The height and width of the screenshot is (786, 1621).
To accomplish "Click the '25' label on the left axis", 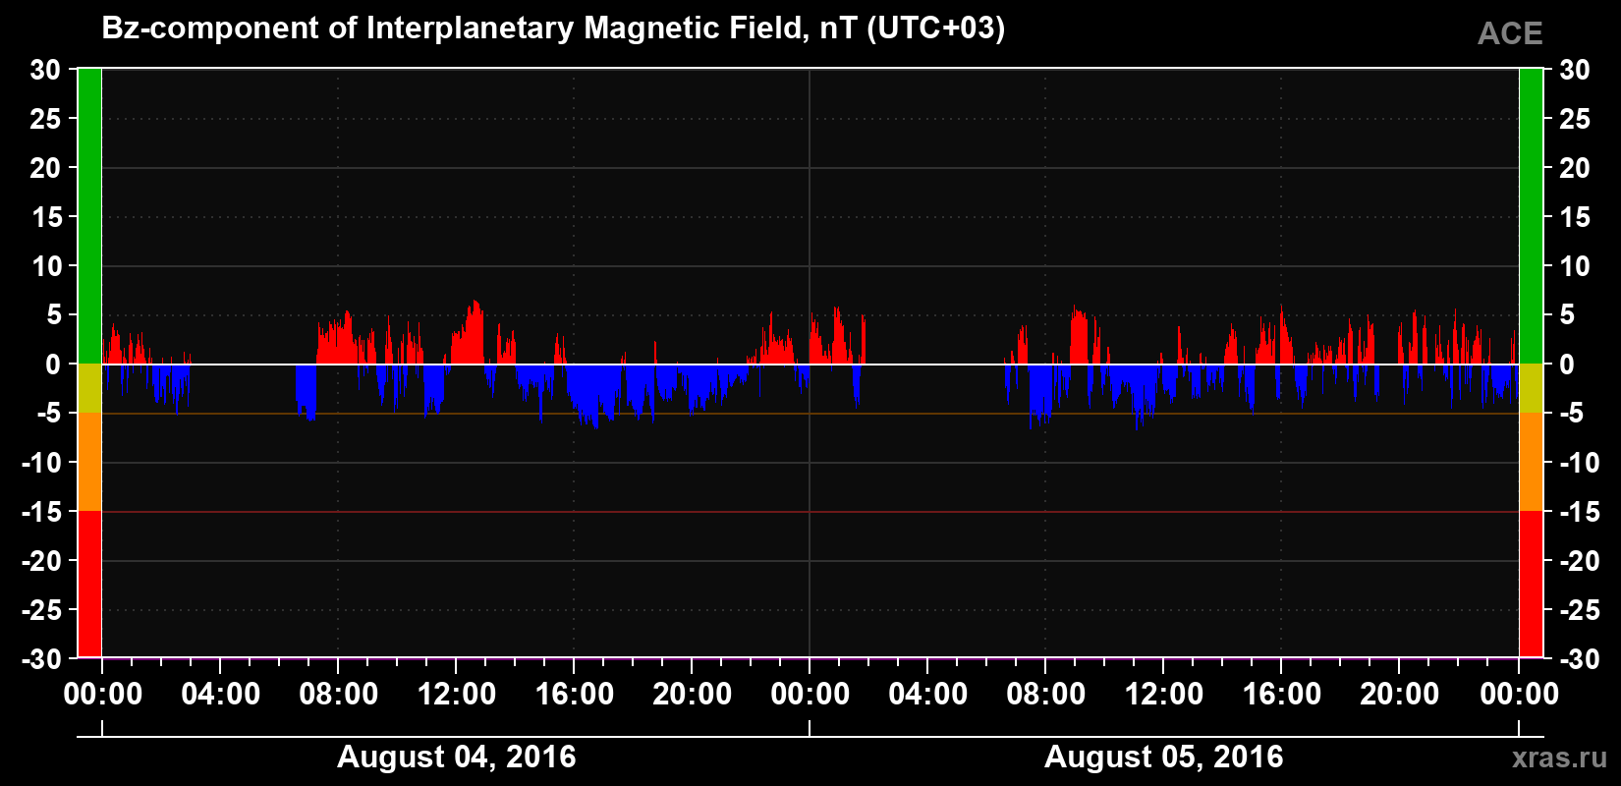I will pos(45,119).
